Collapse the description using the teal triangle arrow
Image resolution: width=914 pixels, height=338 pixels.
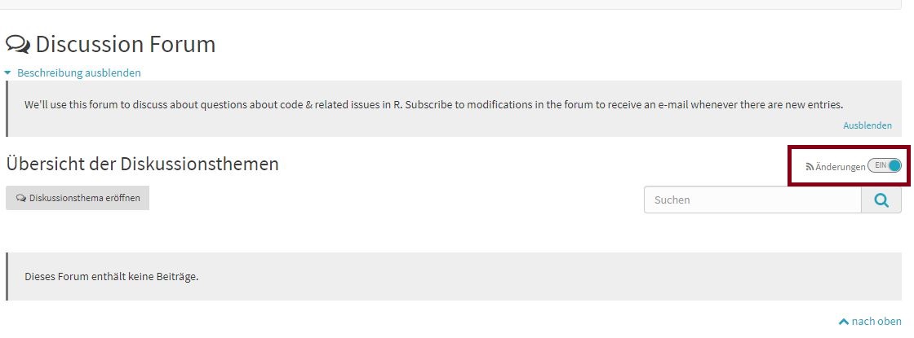pyautogui.click(x=8, y=72)
